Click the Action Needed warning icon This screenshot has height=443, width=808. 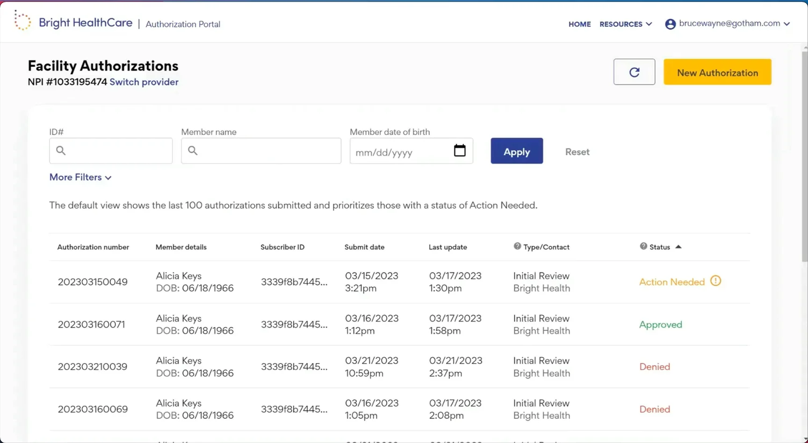point(715,281)
